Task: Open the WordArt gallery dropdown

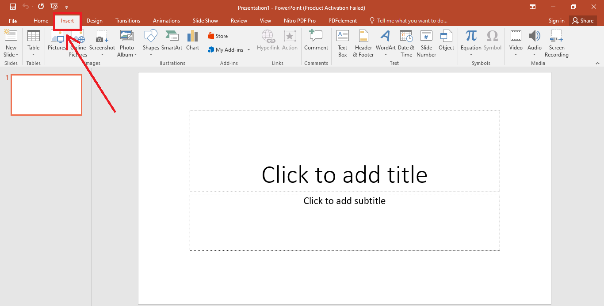Action: pos(385,54)
